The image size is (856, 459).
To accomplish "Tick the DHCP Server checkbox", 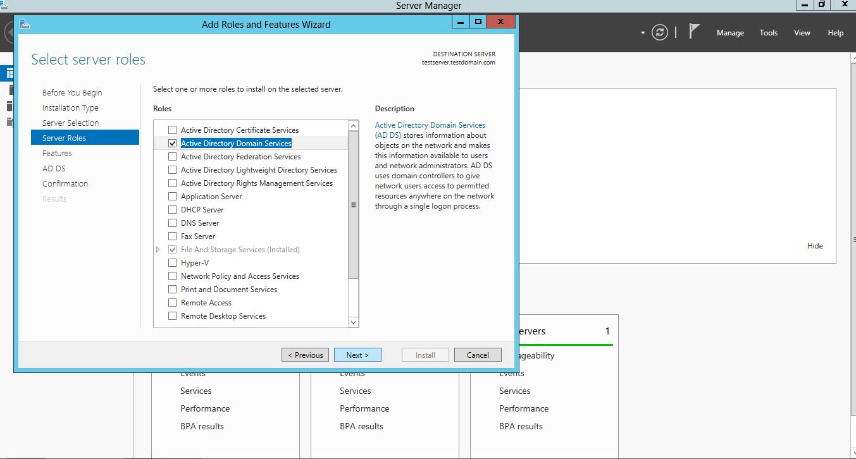I will [x=172, y=210].
